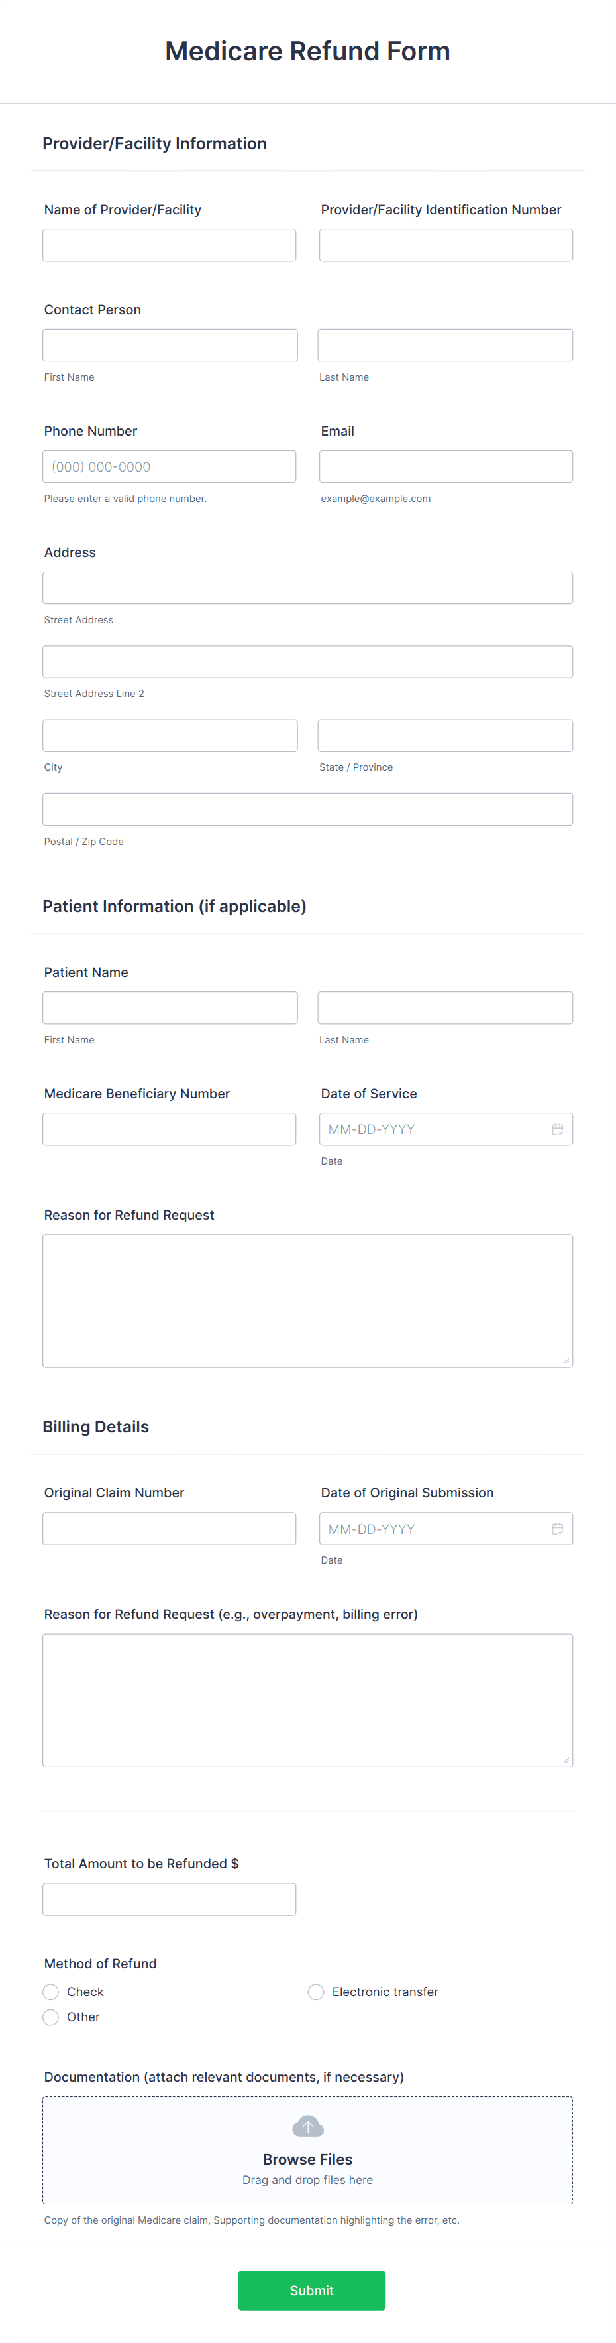The height and width of the screenshot is (2343, 616).
Task: Click the State / Province field
Action: [445, 736]
